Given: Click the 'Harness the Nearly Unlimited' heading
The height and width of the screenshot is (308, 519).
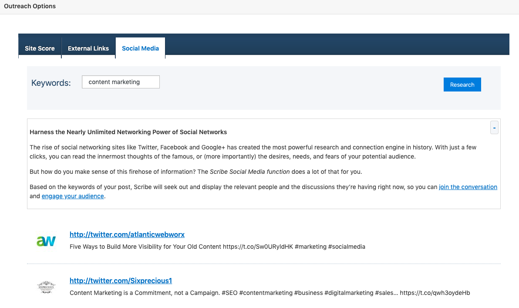Looking at the screenshot, I should click(128, 132).
